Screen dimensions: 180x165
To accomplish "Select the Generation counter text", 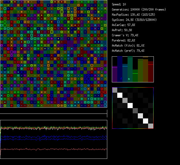I will tap(139, 10).
